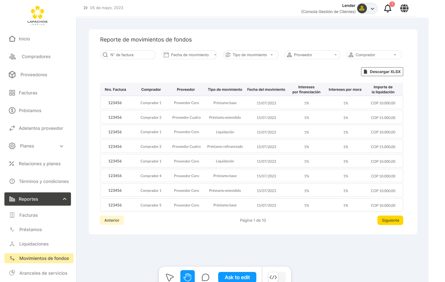The width and height of the screenshot is (445, 282).
Task: Open the Lender user avatar dropdown
Action: coord(367,9)
